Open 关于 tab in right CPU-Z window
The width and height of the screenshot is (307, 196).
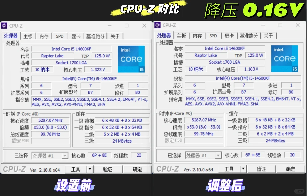(x=268, y=36)
